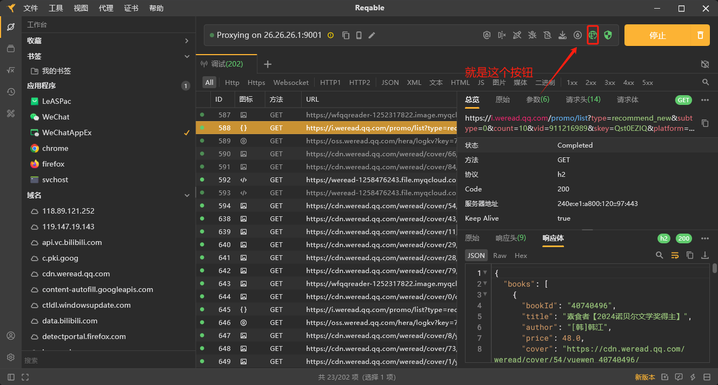Image resolution: width=718 pixels, height=385 pixels.
Task: Toggle the script document-slash icon
Action: point(548,35)
